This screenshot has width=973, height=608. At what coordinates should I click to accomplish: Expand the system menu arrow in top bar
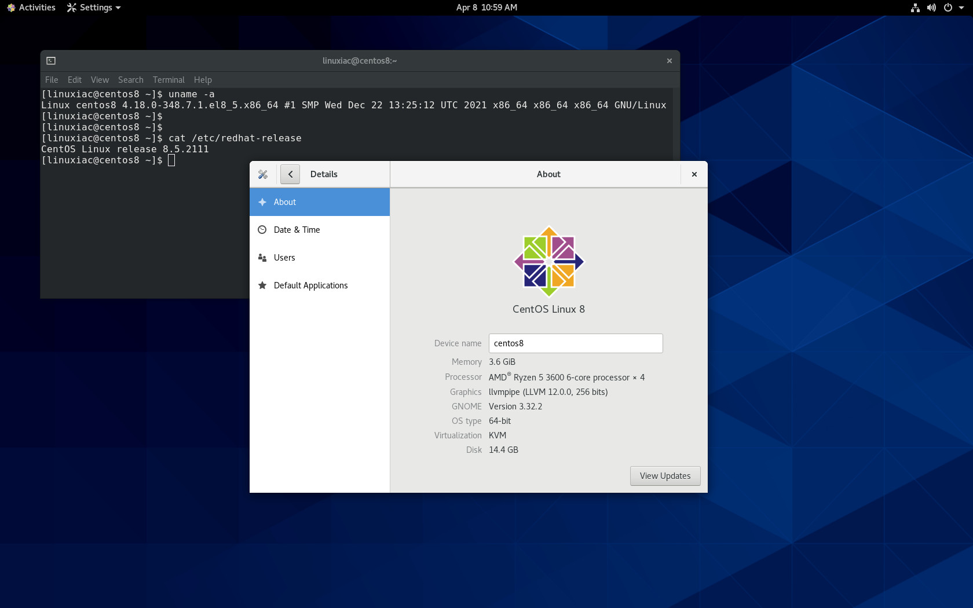pyautogui.click(x=961, y=8)
